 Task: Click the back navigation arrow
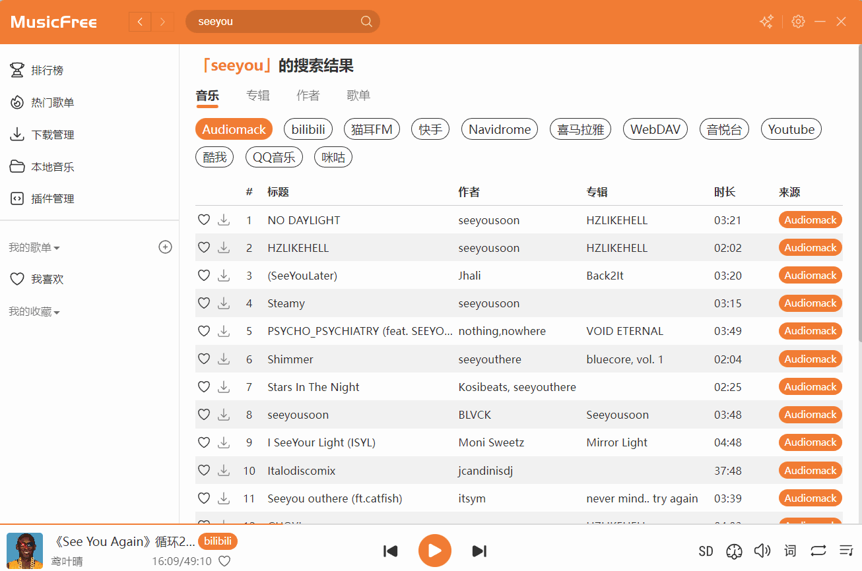point(140,22)
